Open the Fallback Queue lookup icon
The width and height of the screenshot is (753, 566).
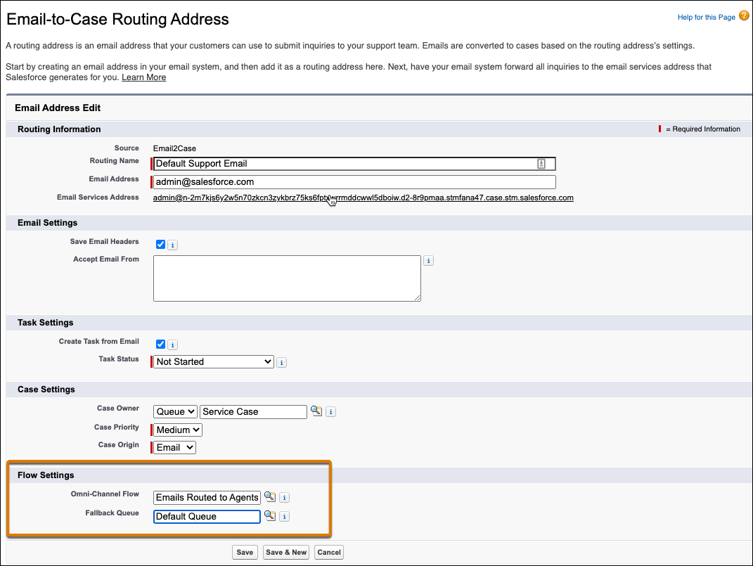coord(271,516)
